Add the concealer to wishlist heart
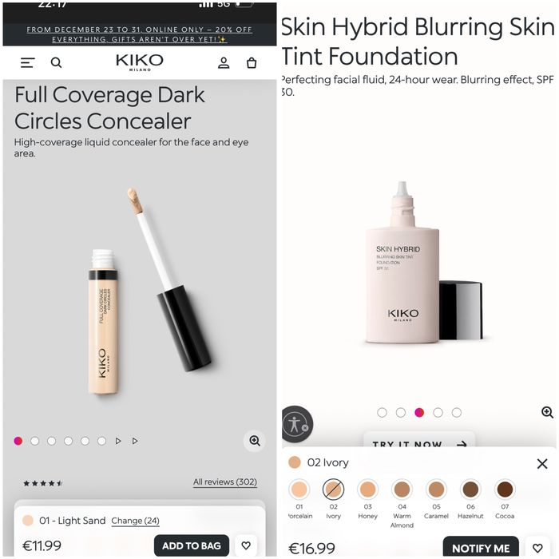The image size is (559, 559). [246, 545]
